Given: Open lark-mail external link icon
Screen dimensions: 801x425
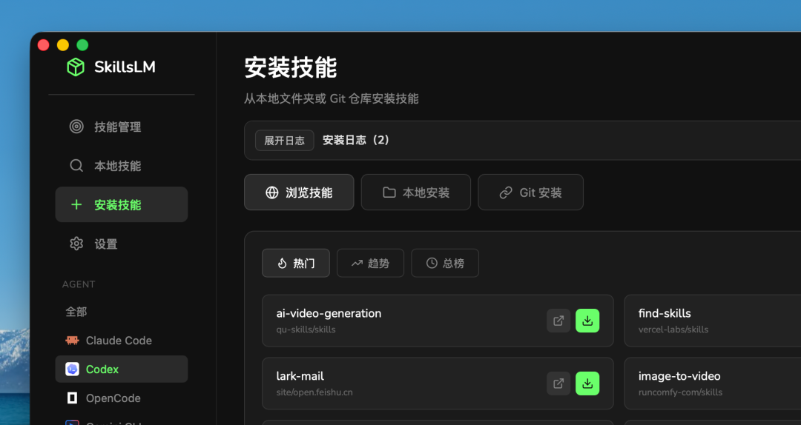Looking at the screenshot, I should pos(558,383).
